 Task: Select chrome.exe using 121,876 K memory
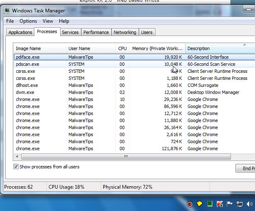pyautogui.click(x=134, y=149)
